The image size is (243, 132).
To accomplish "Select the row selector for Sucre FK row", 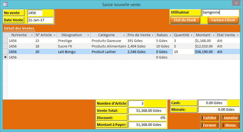I will [x=6, y=46].
